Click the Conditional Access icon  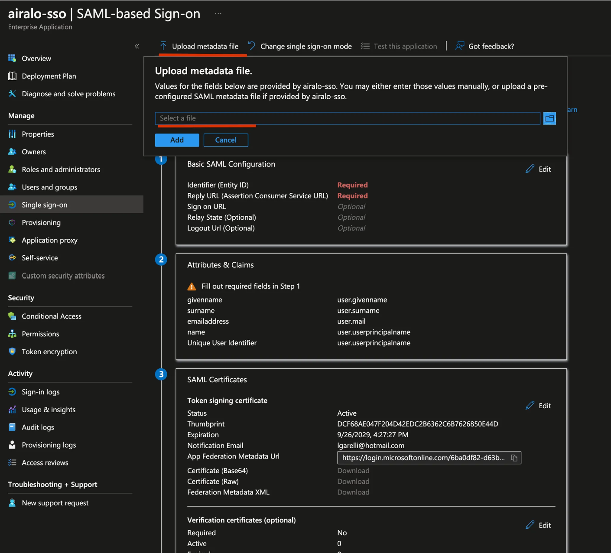pos(12,316)
